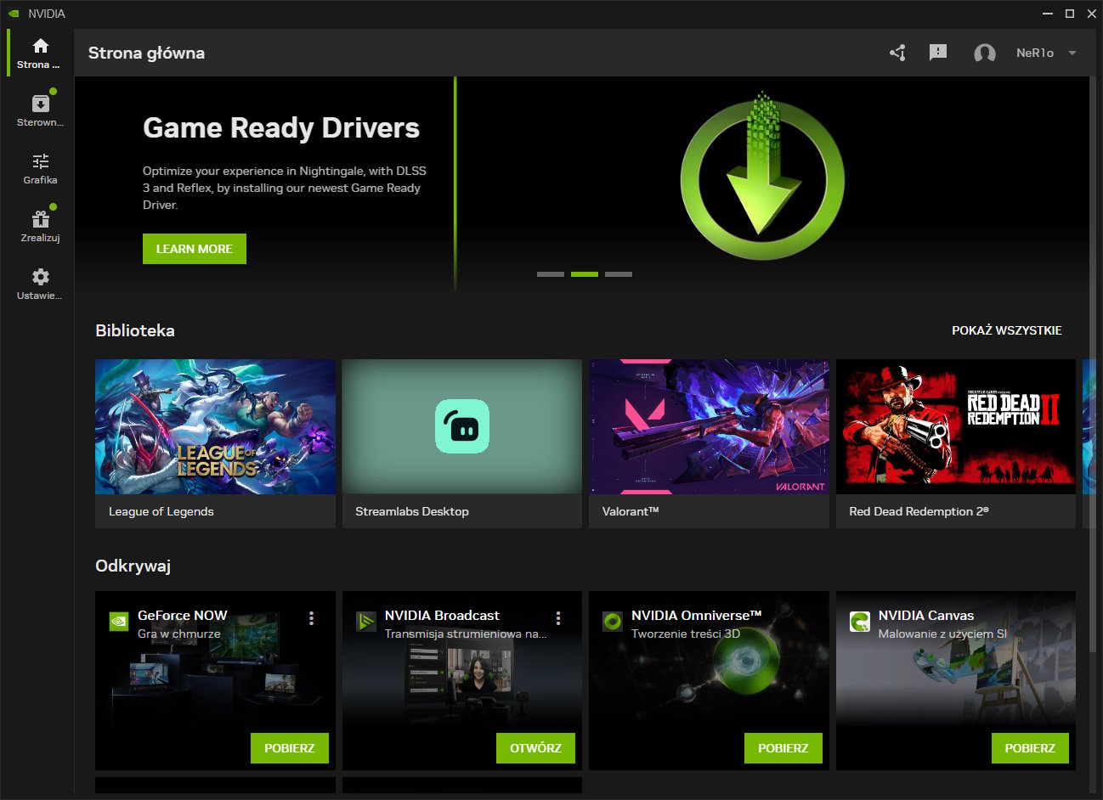
Task: Open GeForce NOW card three-dot menu
Action: tap(312, 618)
